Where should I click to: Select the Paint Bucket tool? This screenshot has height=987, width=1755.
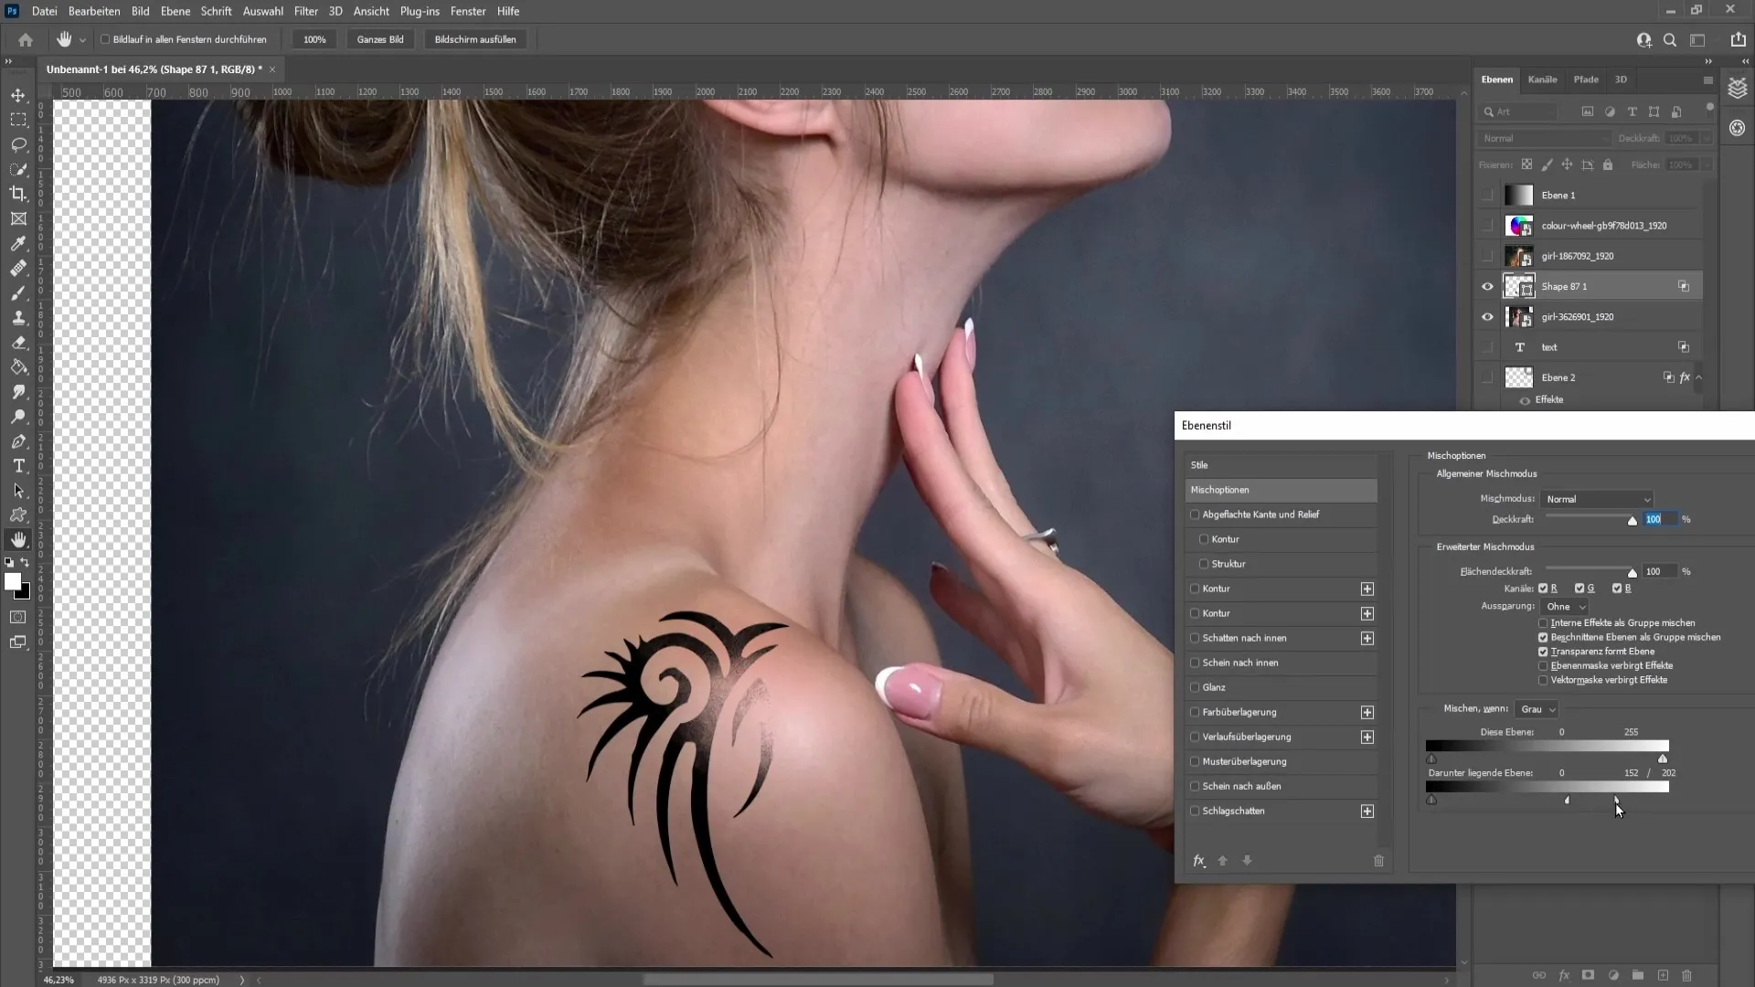(18, 367)
